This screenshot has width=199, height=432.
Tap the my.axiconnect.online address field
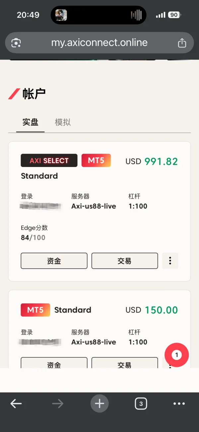(99, 43)
